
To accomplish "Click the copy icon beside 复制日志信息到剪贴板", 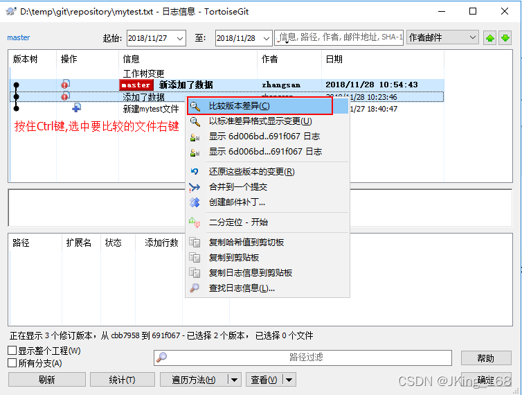I will (x=195, y=272).
